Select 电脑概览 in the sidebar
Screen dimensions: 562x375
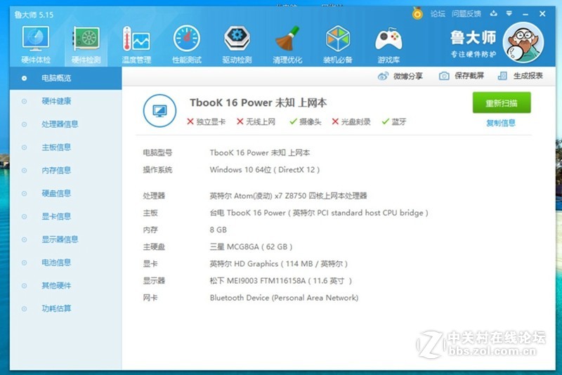point(65,78)
